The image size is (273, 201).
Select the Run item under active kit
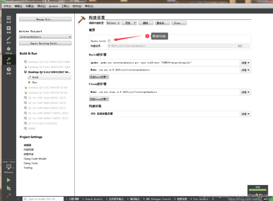coord(35,82)
